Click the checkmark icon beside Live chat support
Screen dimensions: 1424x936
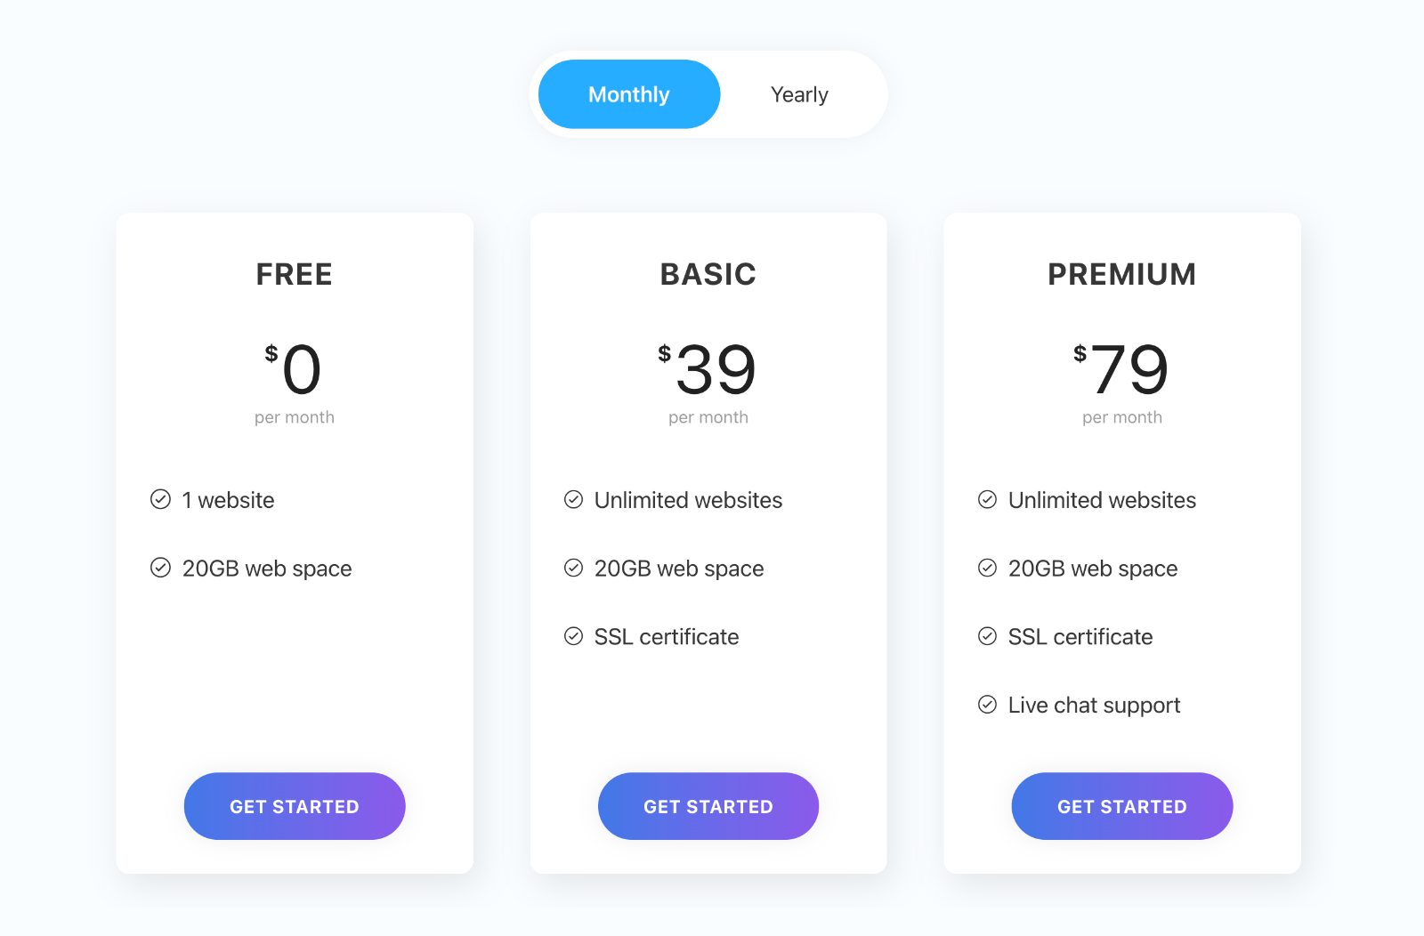(x=988, y=704)
